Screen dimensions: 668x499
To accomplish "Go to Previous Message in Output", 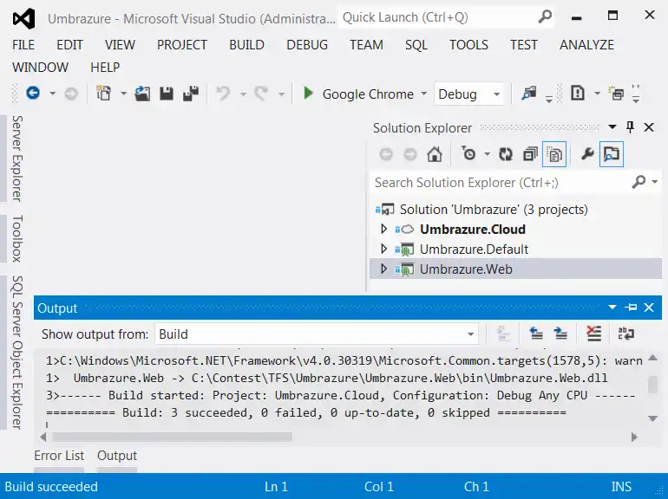I will click(x=536, y=334).
